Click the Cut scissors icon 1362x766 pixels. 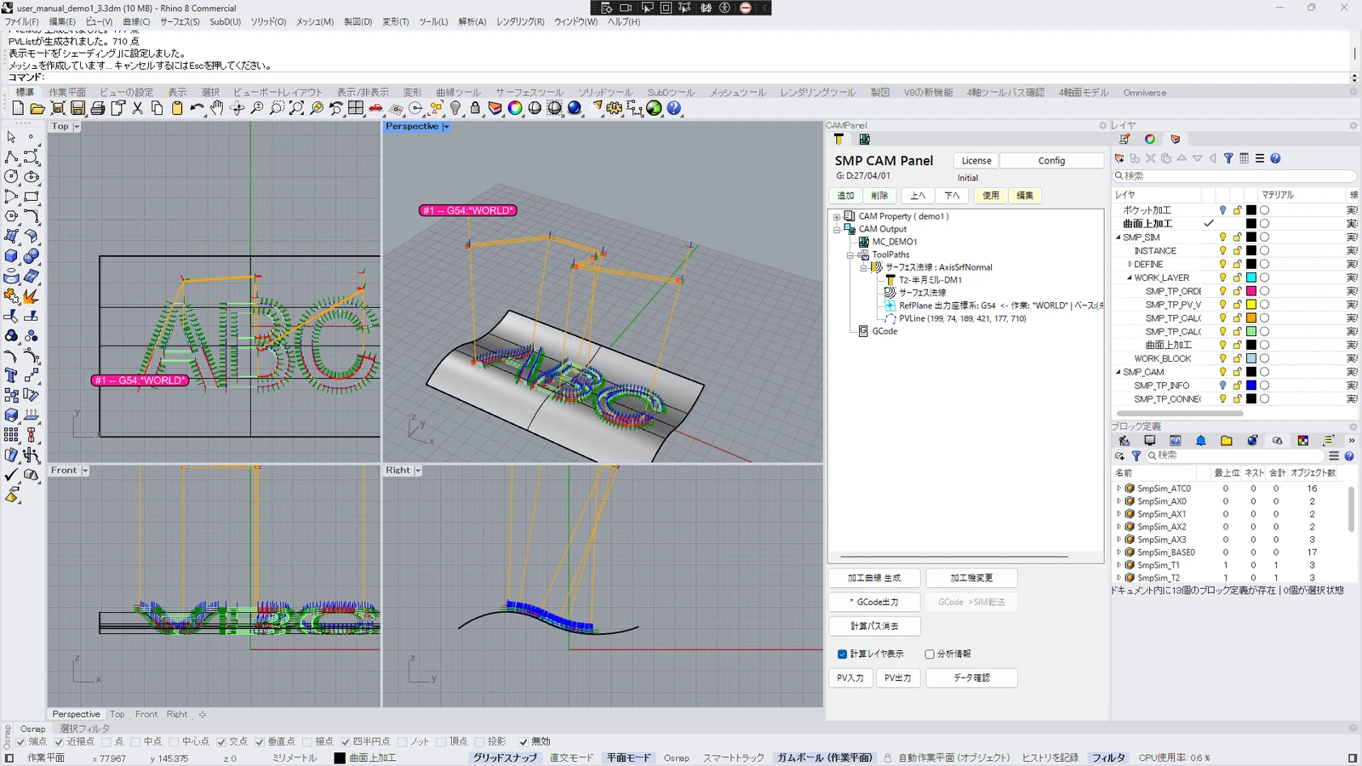pyautogui.click(x=137, y=108)
